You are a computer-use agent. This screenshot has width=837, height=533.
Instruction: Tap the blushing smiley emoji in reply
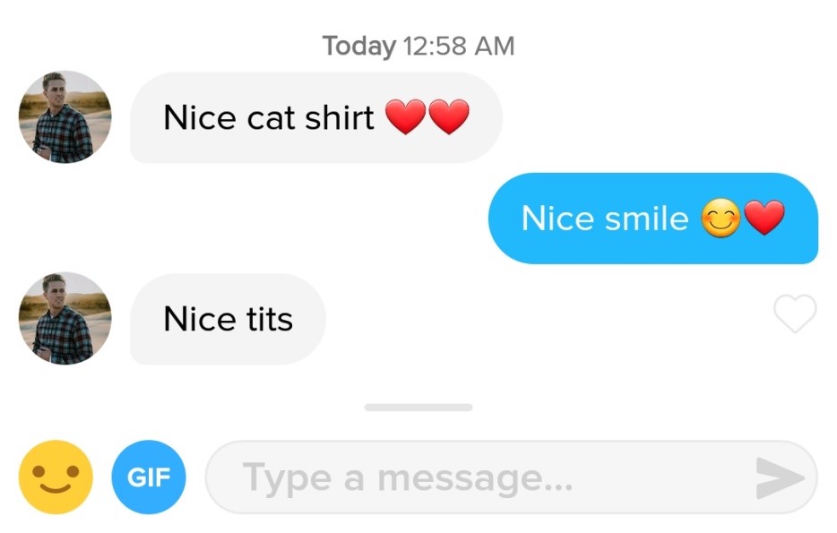click(x=721, y=218)
